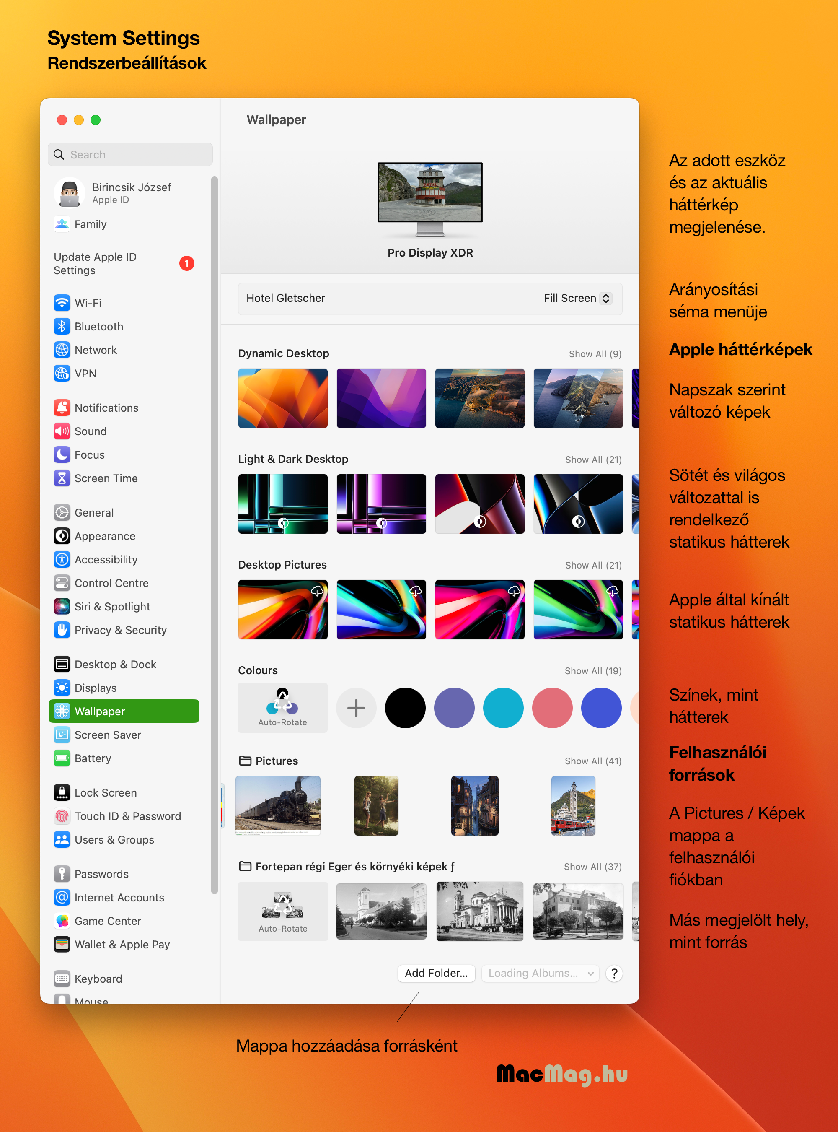Image resolution: width=838 pixels, height=1132 pixels.
Task: Select the teal colour swatch
Action: pos(503,708)
